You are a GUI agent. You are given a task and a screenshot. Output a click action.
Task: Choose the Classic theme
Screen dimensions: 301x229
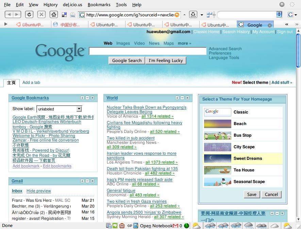[243, 112]
